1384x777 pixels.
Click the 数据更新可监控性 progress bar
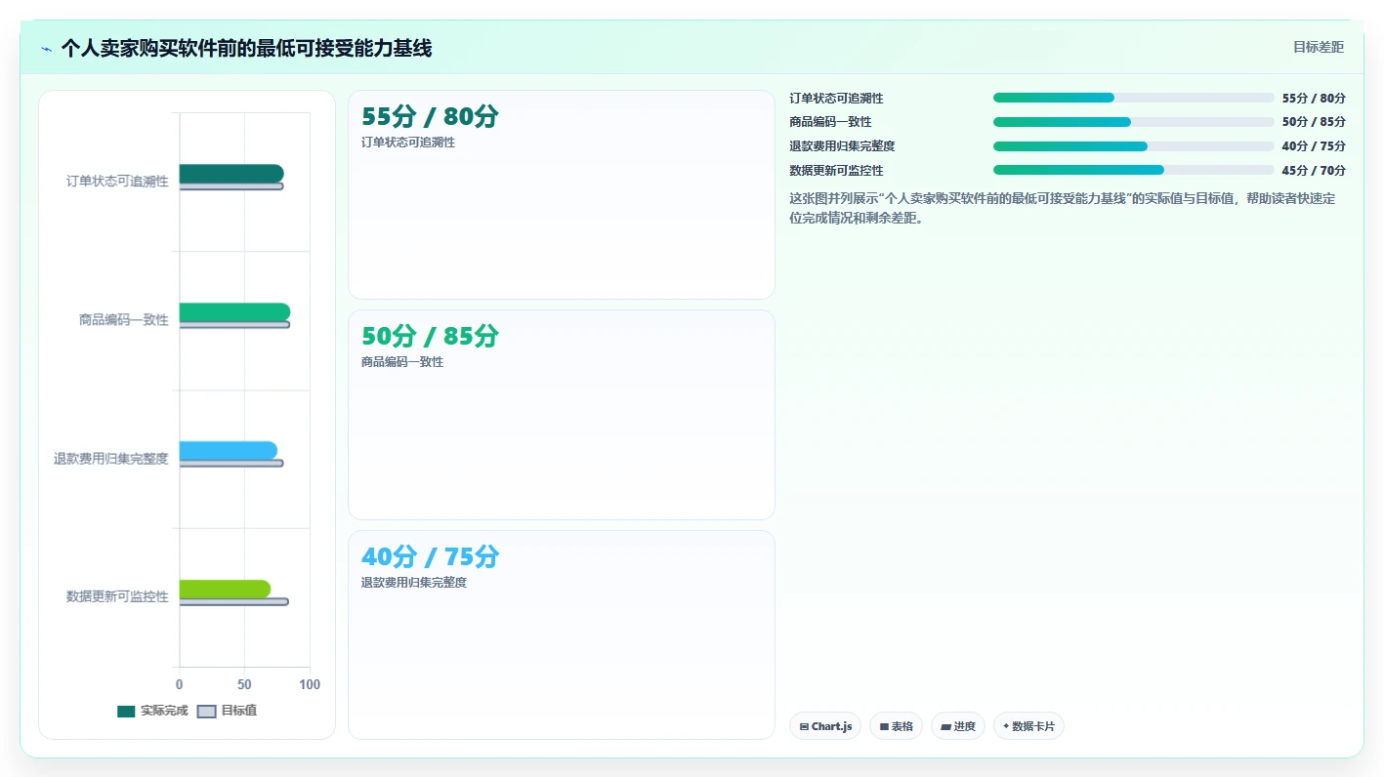coord(1134,170)
